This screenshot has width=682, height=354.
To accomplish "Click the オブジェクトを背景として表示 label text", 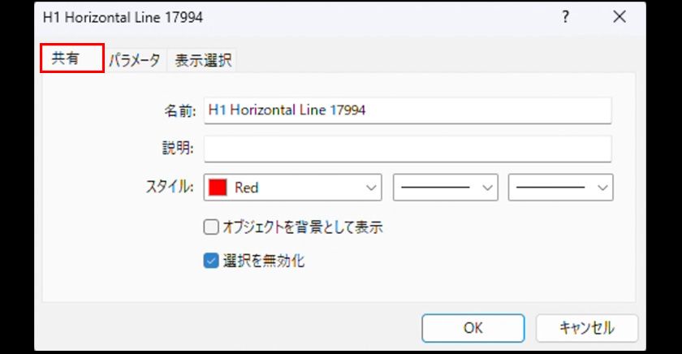I will [302, 228].
